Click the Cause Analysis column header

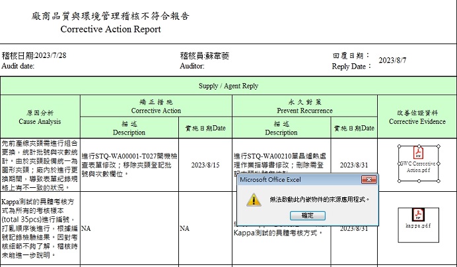pyautogui.click(x=40, y=117)
